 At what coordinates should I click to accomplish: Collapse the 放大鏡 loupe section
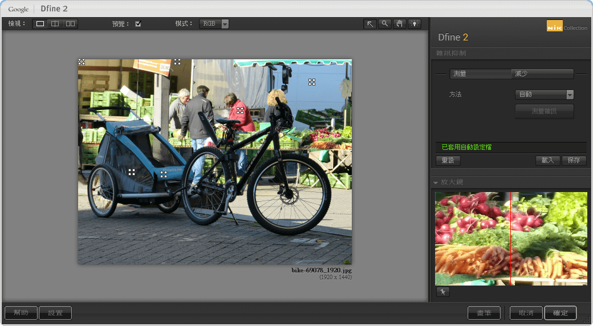click(436, 182)
